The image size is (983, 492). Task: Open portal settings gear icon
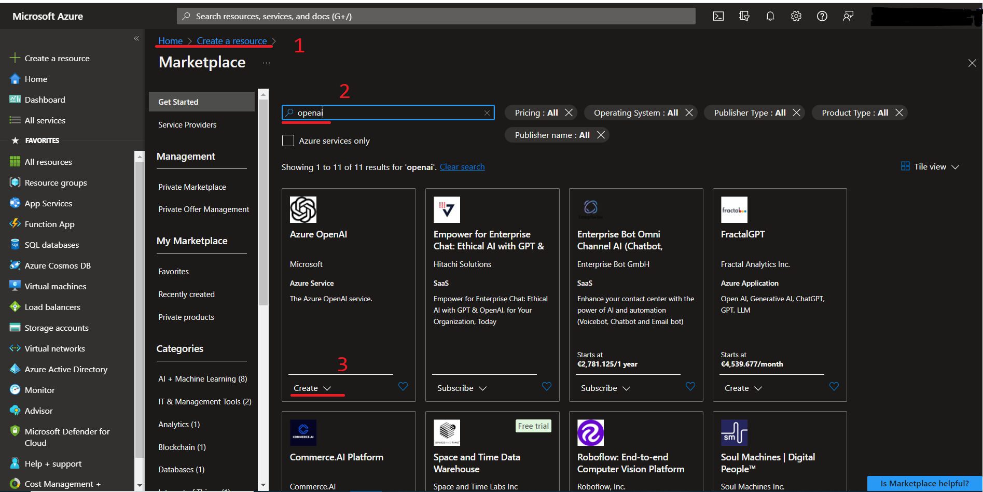(796, 16)
